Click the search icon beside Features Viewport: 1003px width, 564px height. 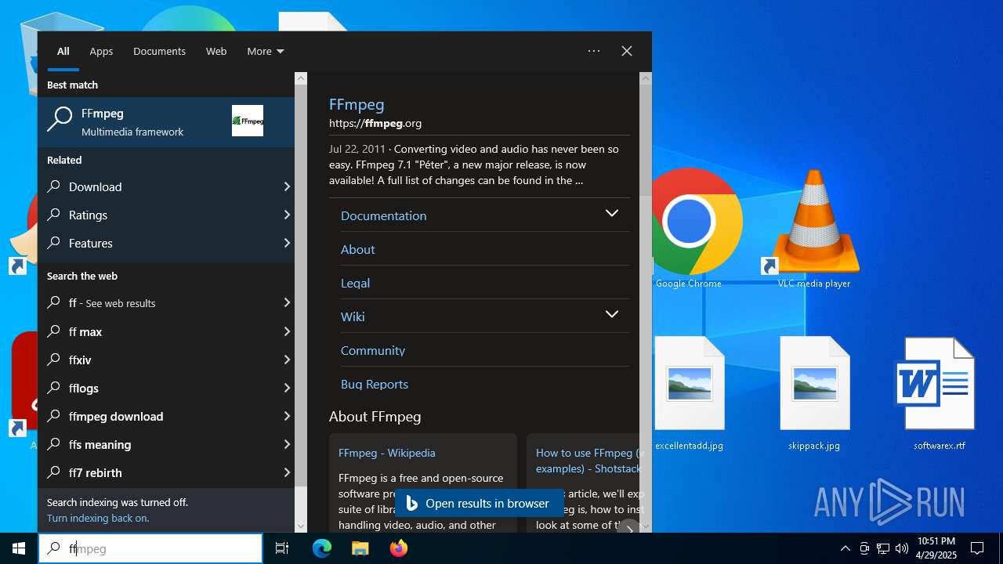(x=54, y=243)
